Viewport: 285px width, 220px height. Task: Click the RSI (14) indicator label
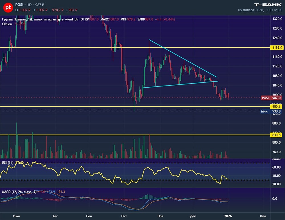click(8, 163)
